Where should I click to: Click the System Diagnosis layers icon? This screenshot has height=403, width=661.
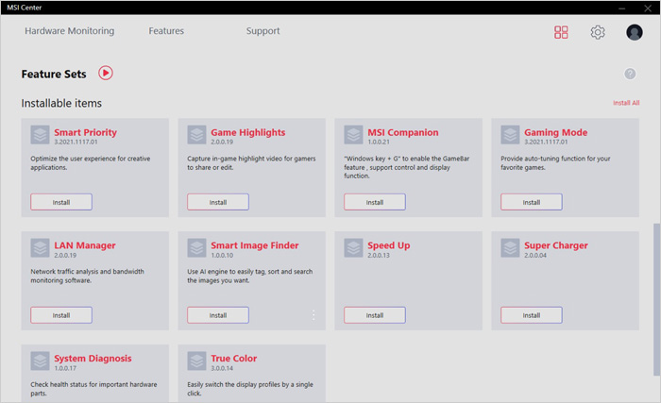[40, 361]
